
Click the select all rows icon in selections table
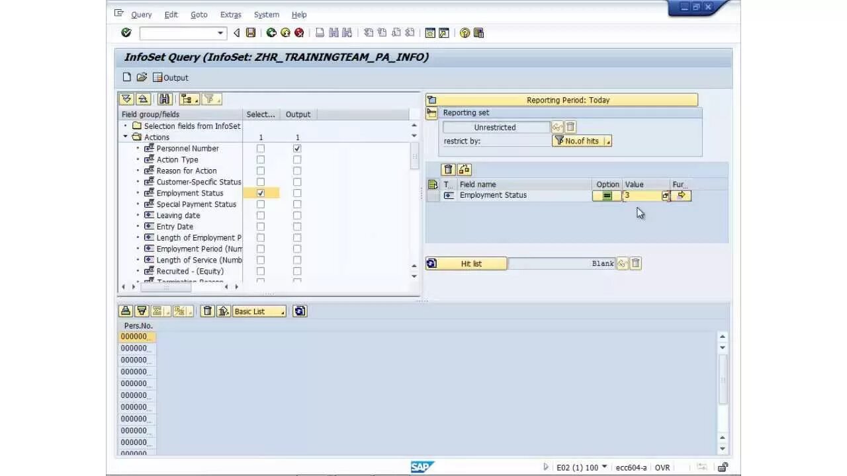[x=433, y=184]
